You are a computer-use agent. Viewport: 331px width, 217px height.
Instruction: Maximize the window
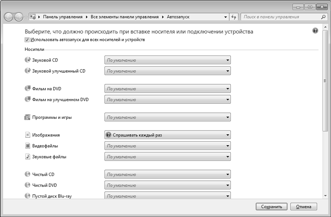coord(310,7)
